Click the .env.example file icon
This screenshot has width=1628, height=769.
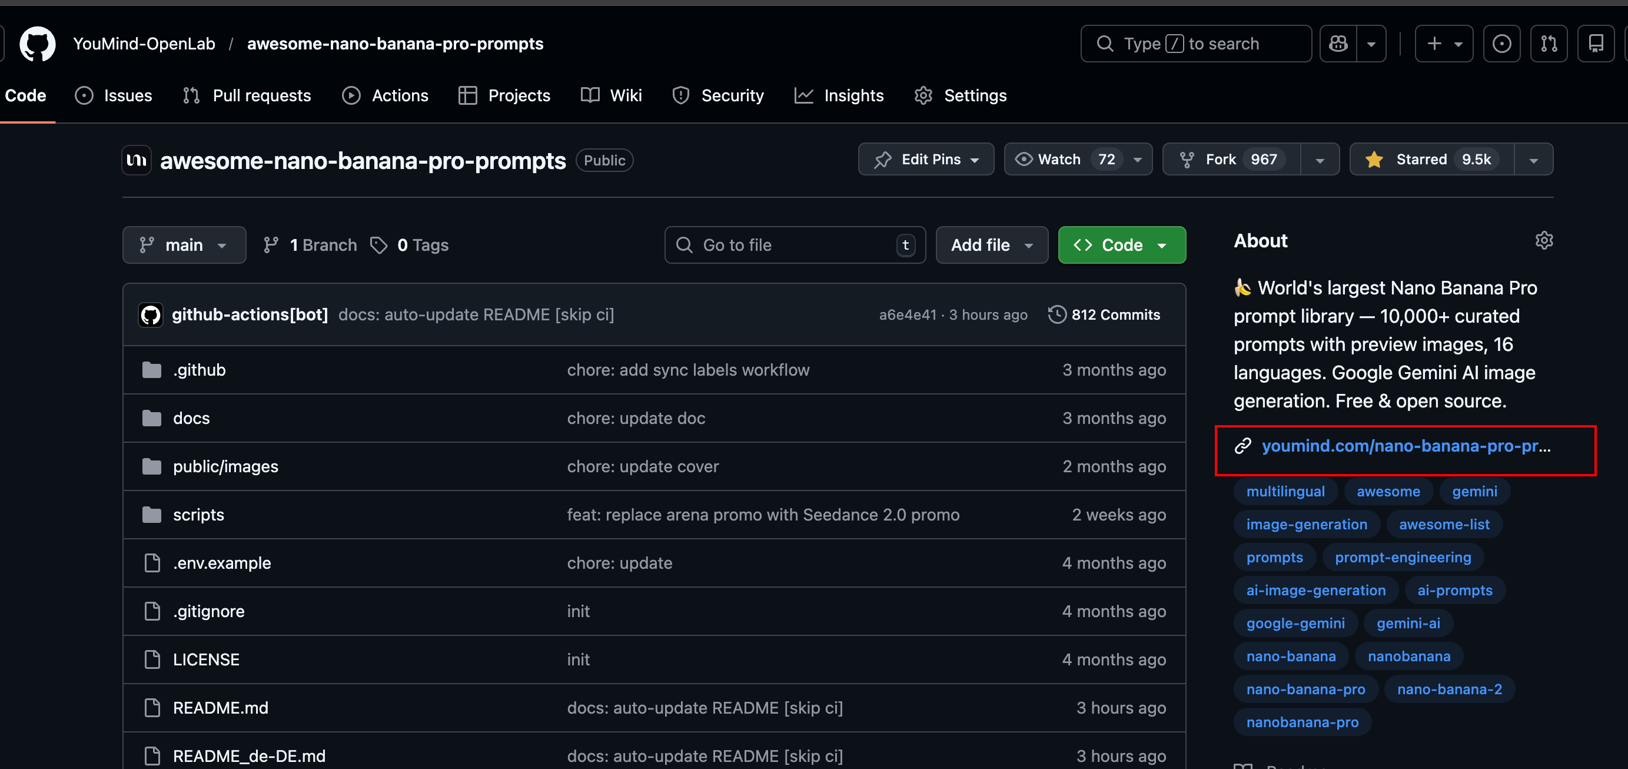152,563
